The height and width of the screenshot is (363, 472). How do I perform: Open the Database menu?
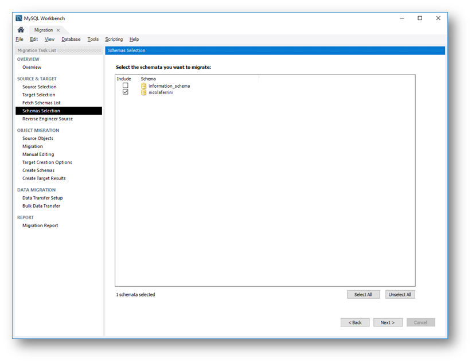tap(71, 39)
